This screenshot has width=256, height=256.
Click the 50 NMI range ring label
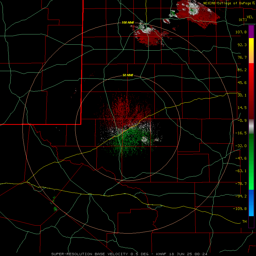coord(128,75)
